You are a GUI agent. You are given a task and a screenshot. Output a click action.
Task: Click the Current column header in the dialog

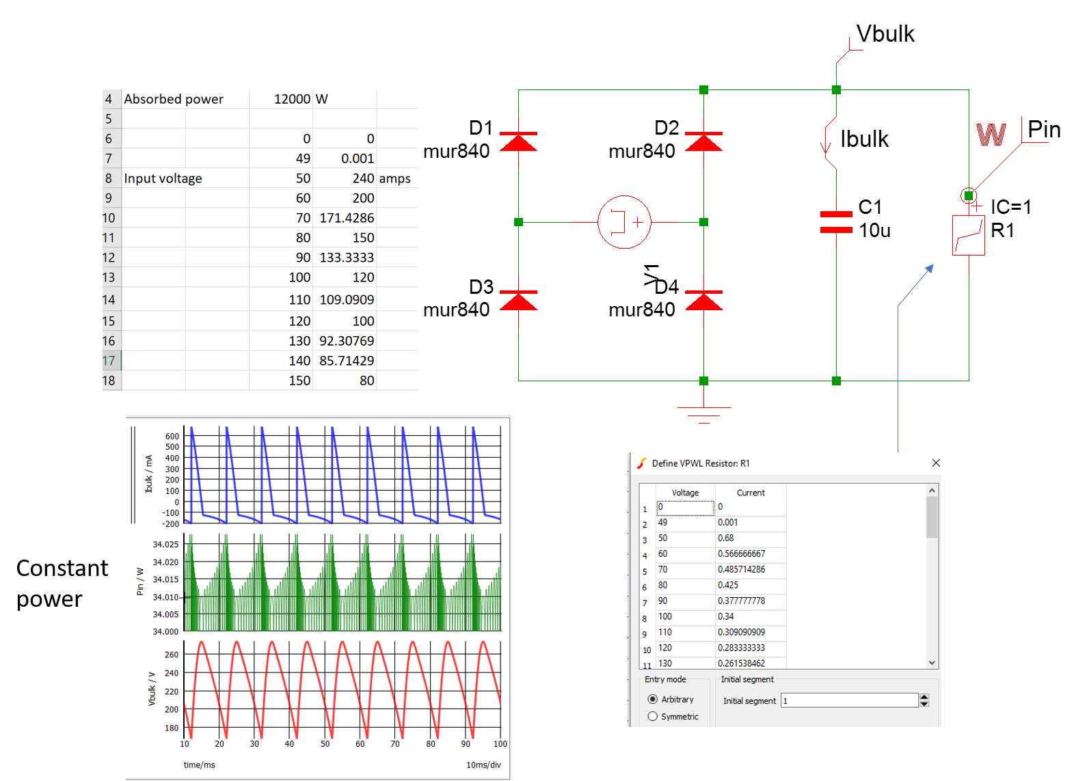(751, 493)
